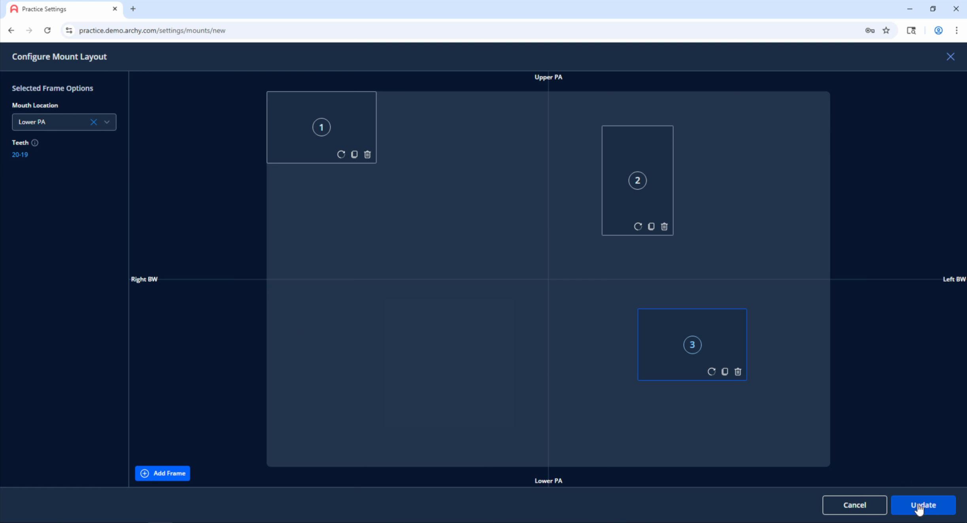
Task: Rotate frame 3 using its rotate icon
Action: pos(711,372)
